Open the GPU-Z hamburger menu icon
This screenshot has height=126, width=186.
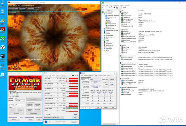pyautogui.click(x=78, y=76)
